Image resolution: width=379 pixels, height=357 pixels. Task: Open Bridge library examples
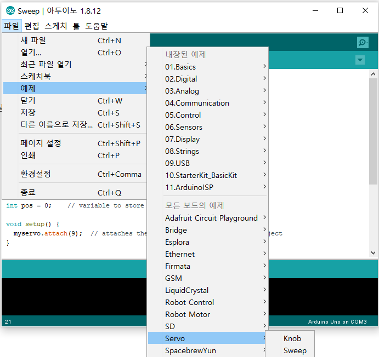[x=208, y=230]
